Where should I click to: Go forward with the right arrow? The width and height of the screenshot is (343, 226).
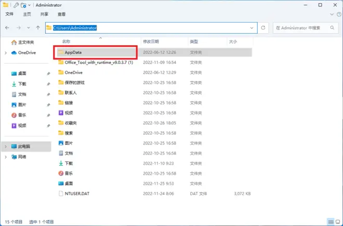pos(19,27)
